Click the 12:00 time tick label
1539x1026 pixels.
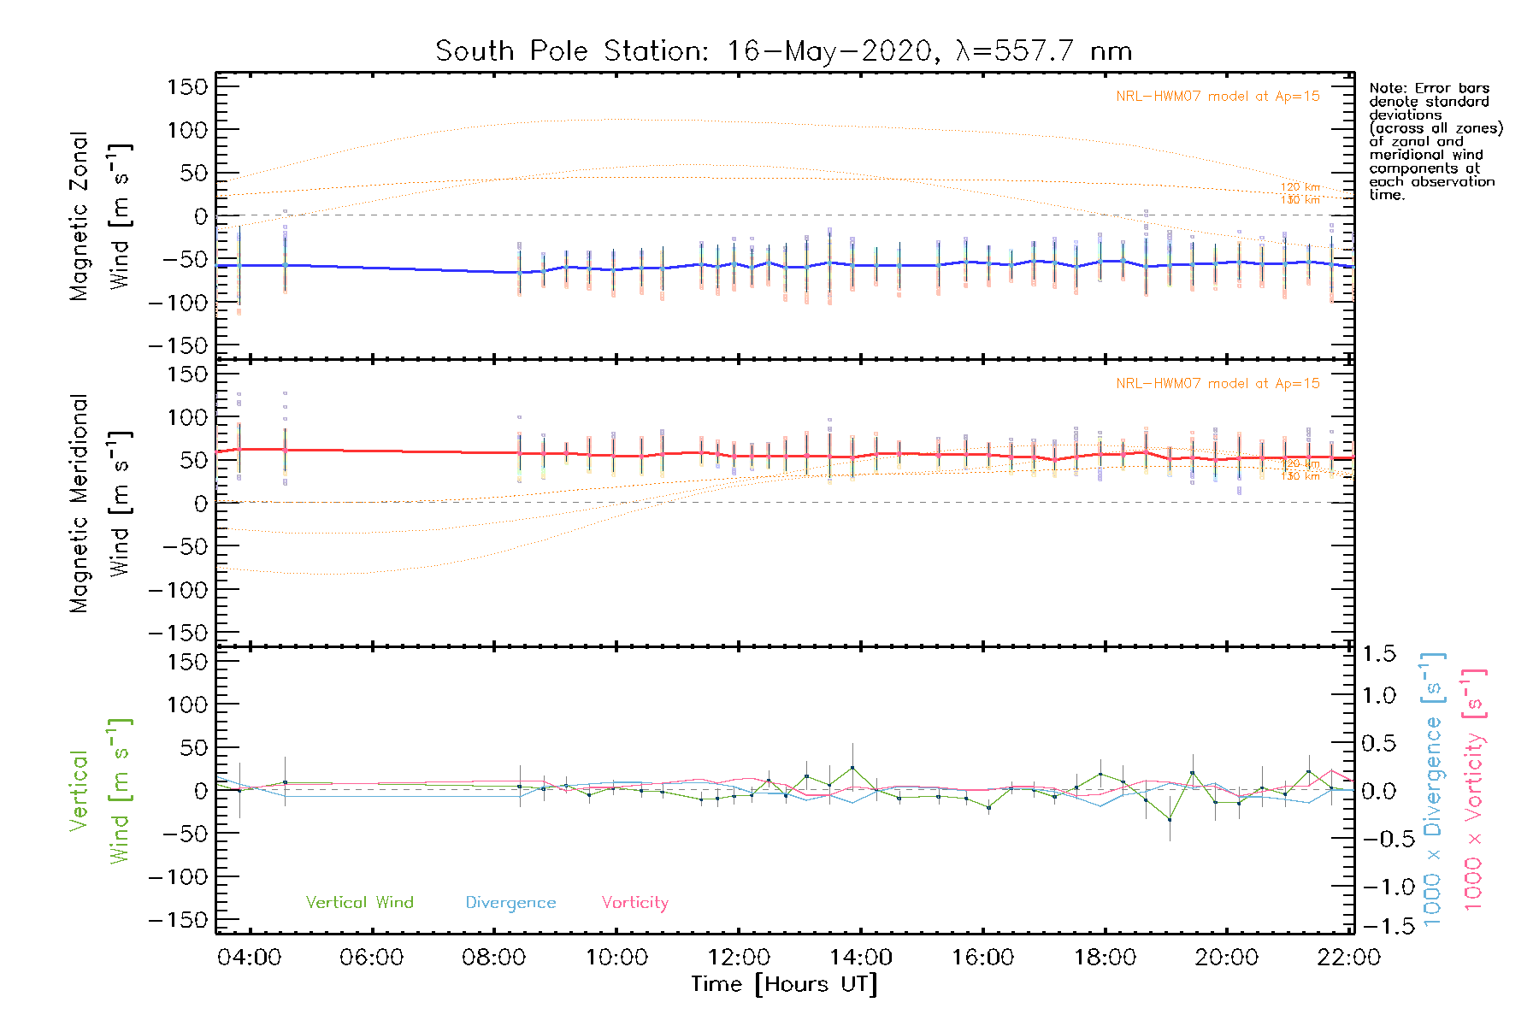click(x=739, y=957)
